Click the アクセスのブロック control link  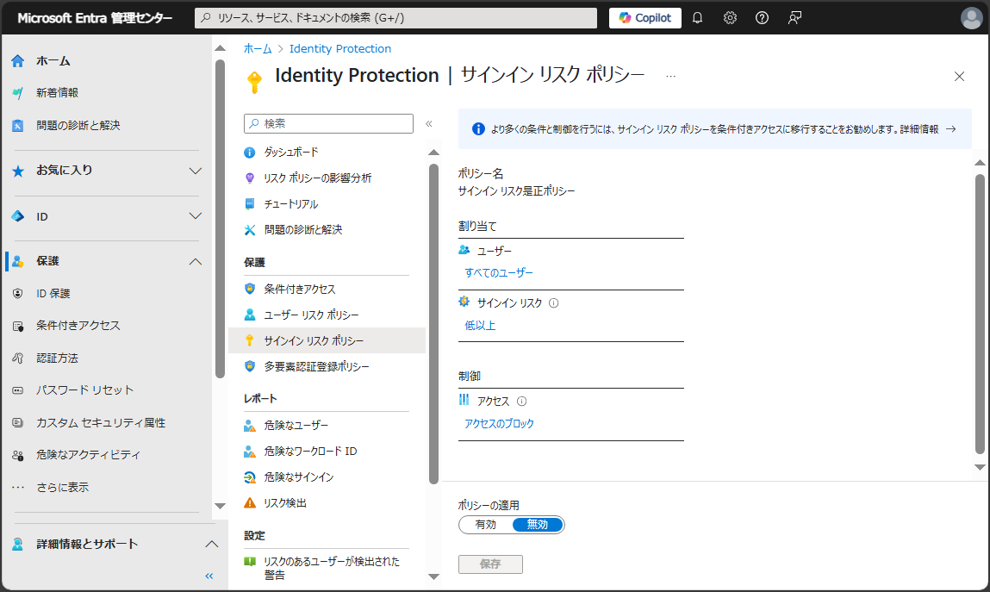[499, 423]
